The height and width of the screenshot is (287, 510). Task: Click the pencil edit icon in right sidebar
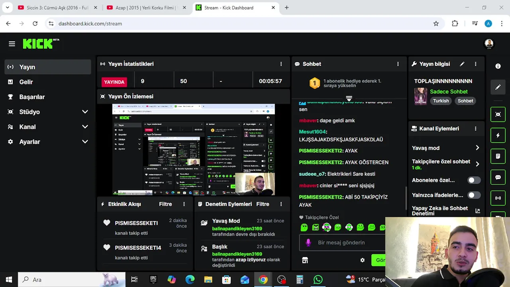click(x=498, y=87)
